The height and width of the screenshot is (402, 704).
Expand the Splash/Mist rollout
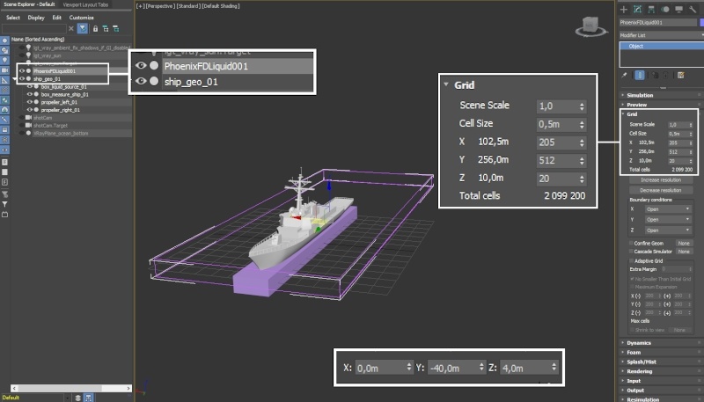point(661,362)
